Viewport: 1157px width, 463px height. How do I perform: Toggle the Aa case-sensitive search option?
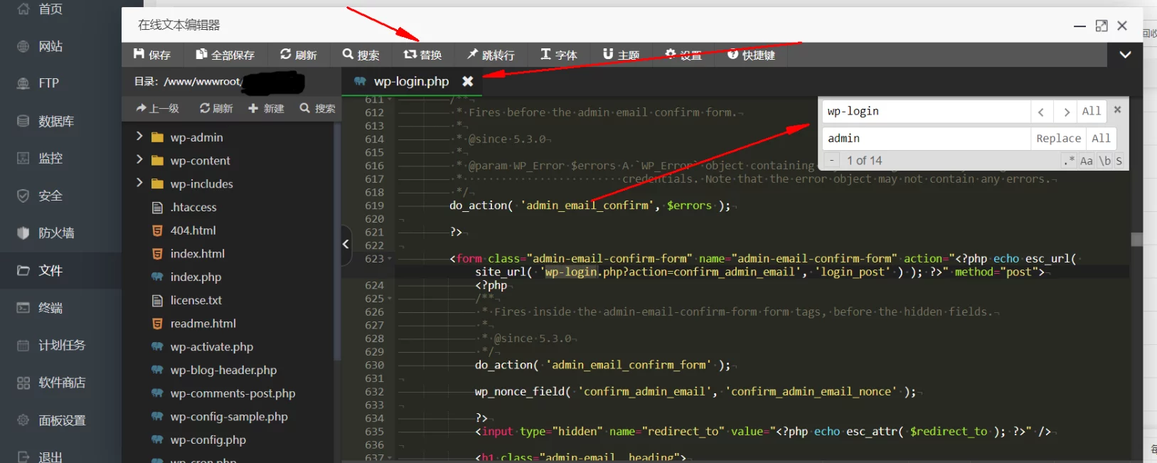(1087, 161)
